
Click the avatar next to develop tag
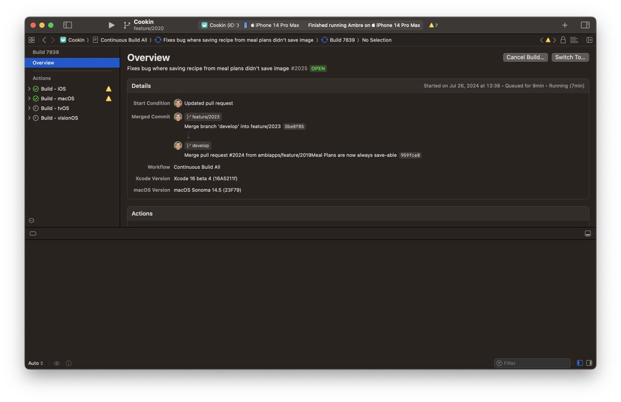pyautogui.click(x=178, y=146)
